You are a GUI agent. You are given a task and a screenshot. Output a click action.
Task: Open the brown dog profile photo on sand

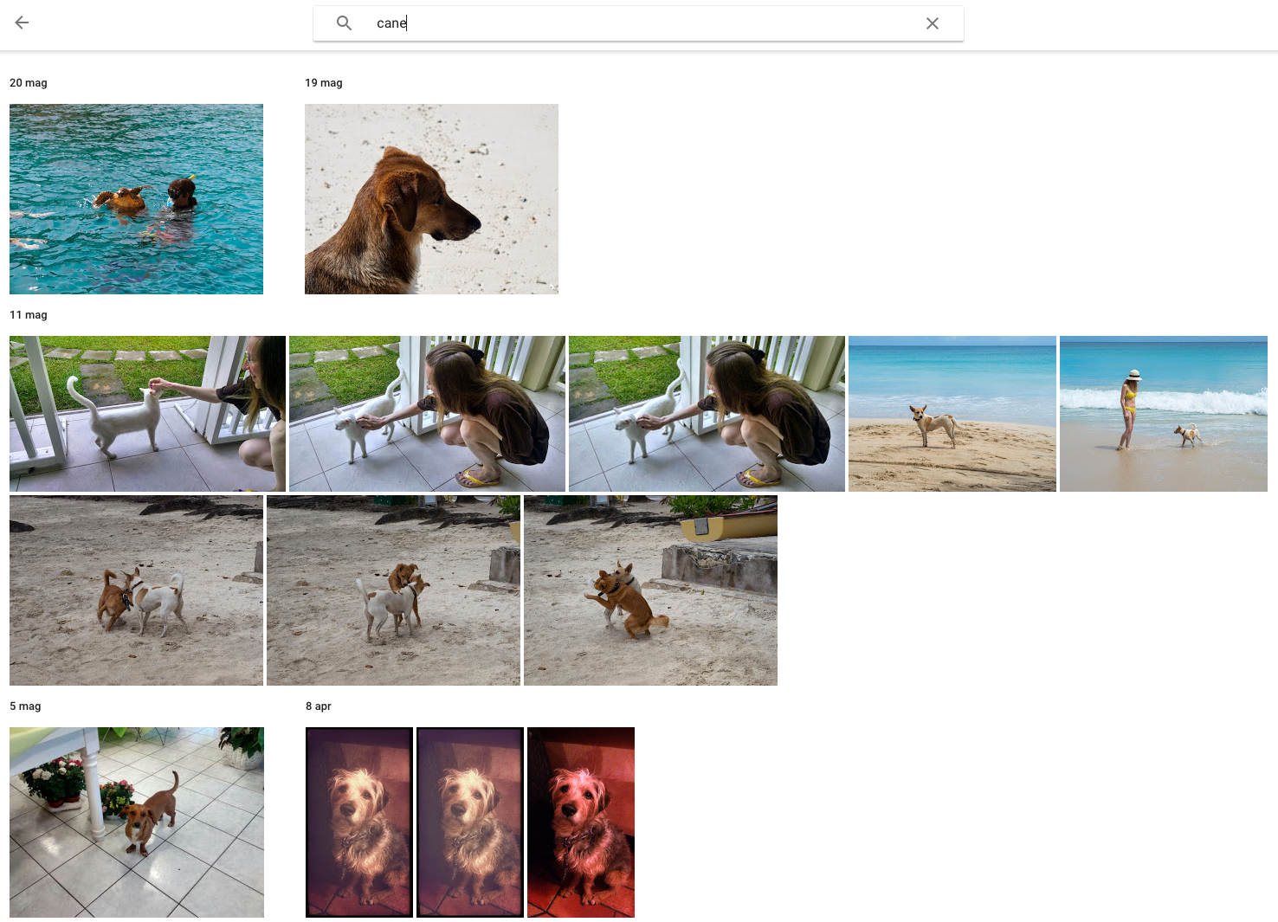431,199
